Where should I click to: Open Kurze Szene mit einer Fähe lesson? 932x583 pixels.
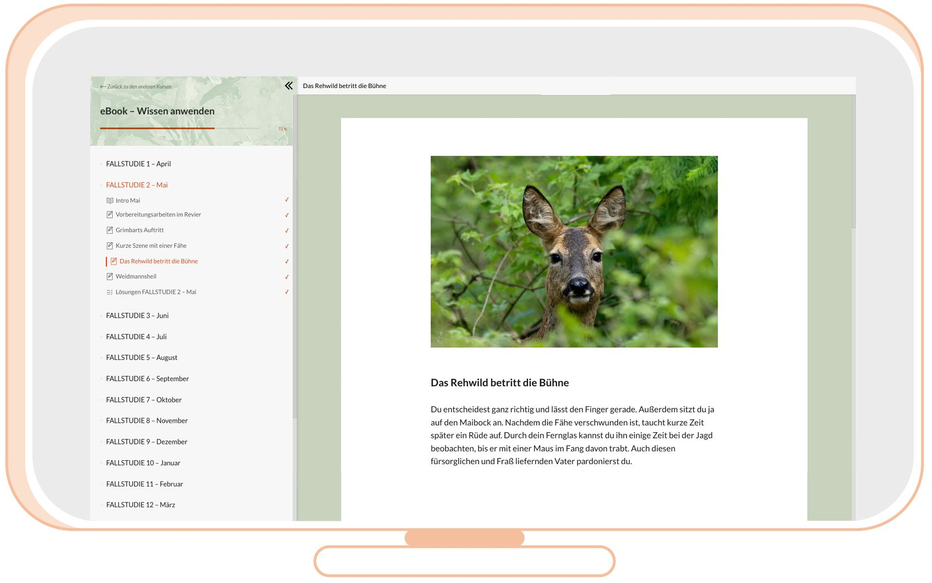(x=151, y=246)
